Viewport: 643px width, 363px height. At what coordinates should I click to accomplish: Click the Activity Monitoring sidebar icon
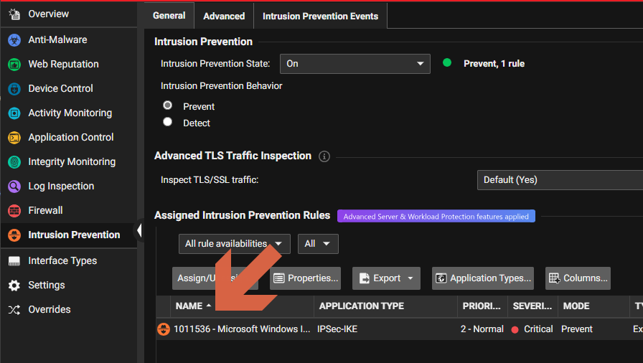(14, 113)
